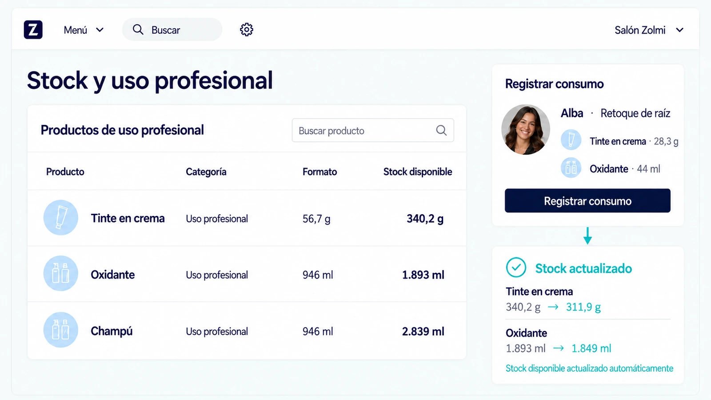Click the 1.849 ml updated value
The width and height of the screenshot is (711, 400).
[x=591, y=348]
